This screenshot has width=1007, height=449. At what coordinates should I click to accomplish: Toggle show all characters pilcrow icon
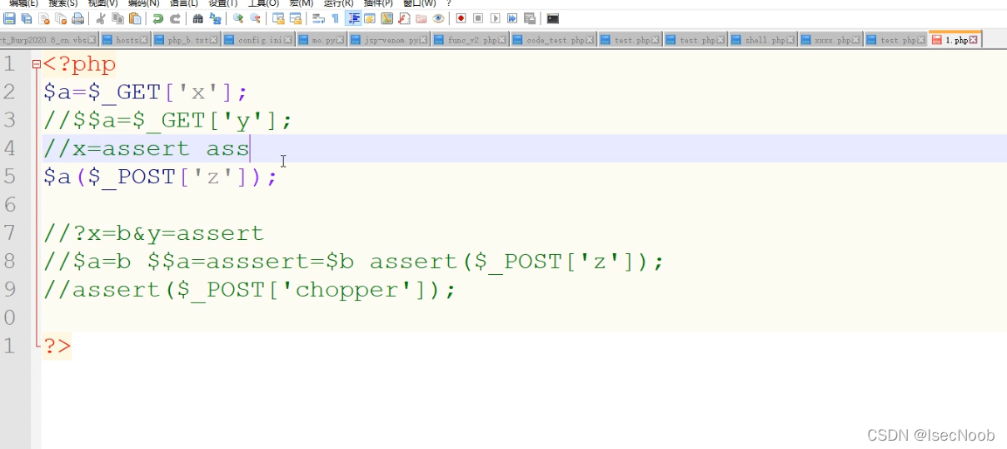[335, 18]
